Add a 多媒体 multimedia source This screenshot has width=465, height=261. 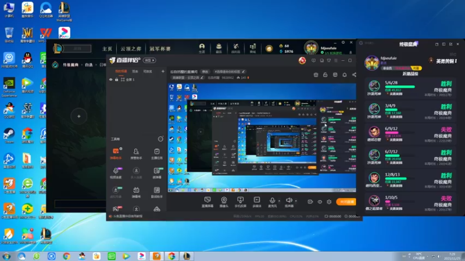click(x=257, y=202)
